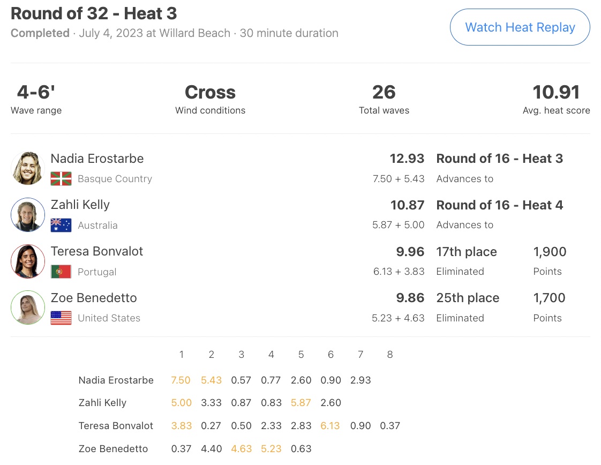Click the Australia flag icon
The image size is (601, 465).
[61, 225]
